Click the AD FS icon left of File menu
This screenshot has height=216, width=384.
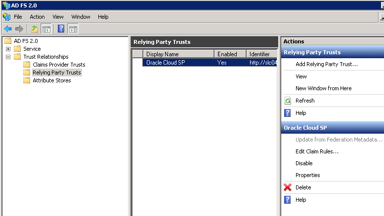[x=6, y=17]
